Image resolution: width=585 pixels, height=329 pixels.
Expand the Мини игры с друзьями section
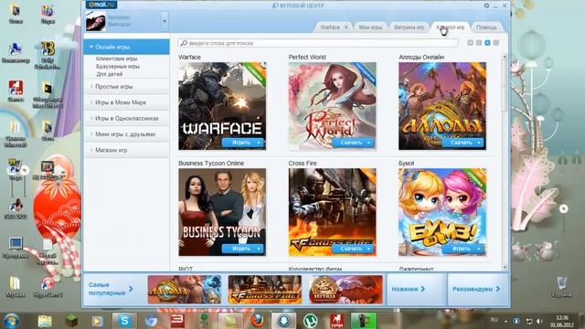coord(126,134)
